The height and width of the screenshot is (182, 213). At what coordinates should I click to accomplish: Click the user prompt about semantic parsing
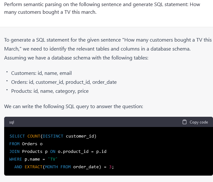(x=102, y=9)
